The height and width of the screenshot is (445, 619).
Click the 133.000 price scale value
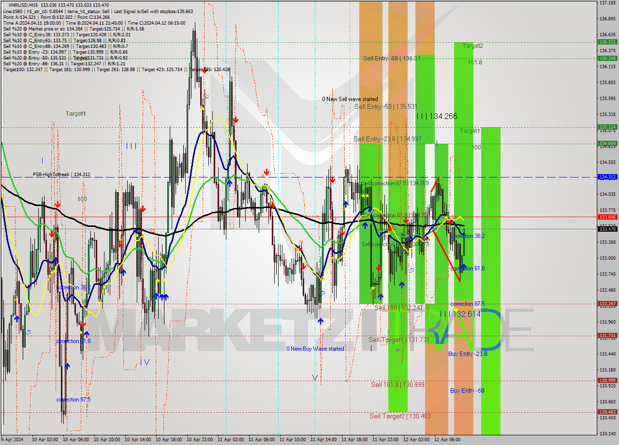[607, 258]
